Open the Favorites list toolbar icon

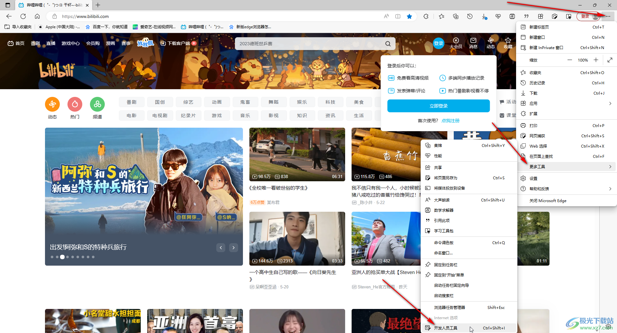(442, 16)
